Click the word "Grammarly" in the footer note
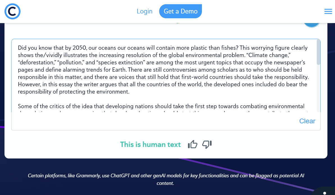The image size is (335, 195). coord(90,176)
